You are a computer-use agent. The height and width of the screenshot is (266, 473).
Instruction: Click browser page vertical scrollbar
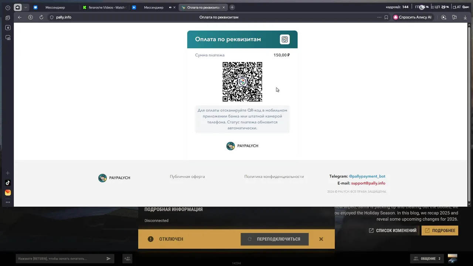(470, 115)
